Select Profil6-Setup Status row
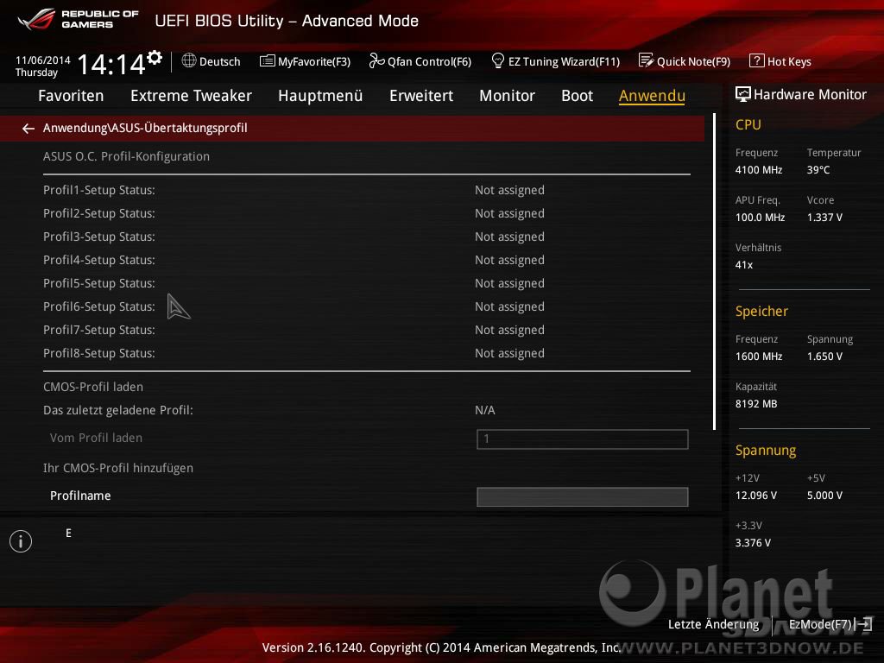 (366, 306)
